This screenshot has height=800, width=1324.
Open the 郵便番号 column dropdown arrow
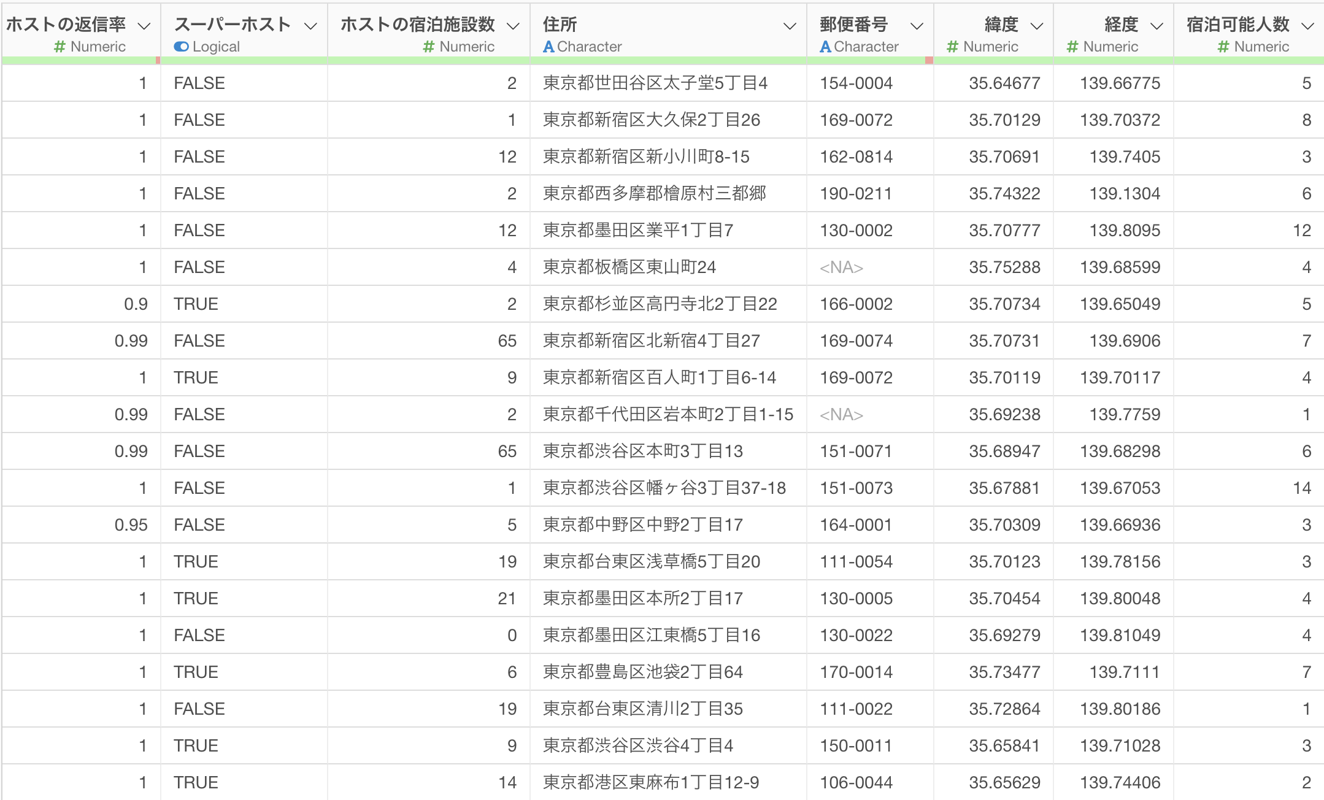click(917, 26)
